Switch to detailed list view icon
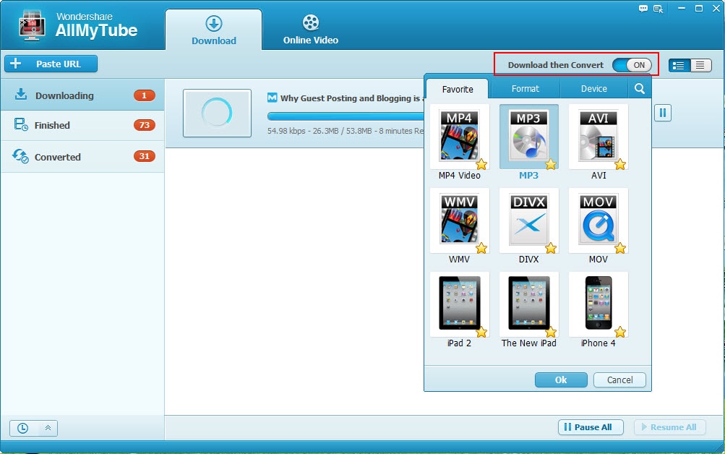Image resolution: width=725 pixels, height=454 pixels. tap(679, 65)
